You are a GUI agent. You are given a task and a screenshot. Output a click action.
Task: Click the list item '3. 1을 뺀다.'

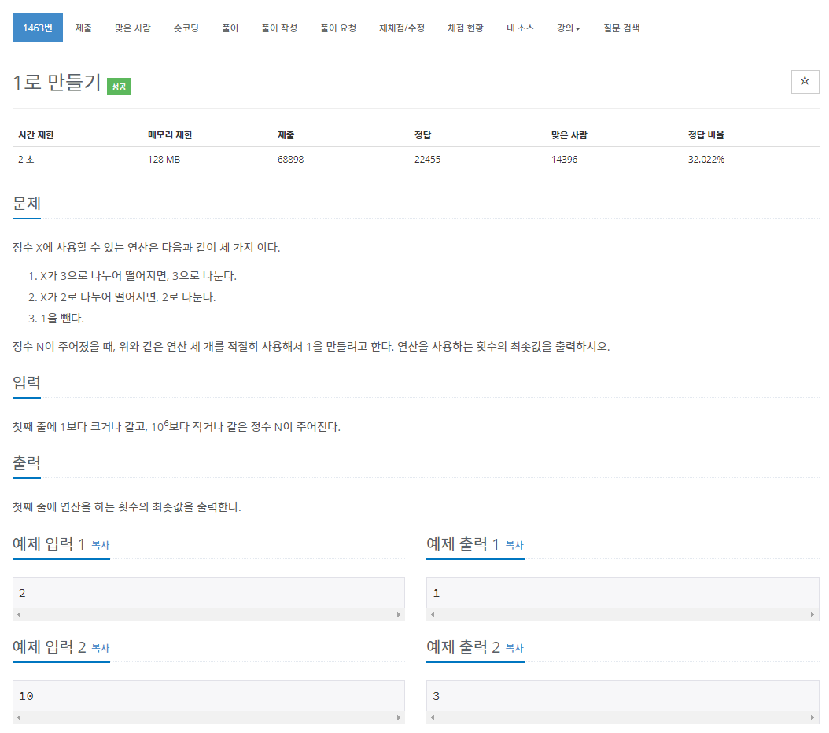coord(56,319)
